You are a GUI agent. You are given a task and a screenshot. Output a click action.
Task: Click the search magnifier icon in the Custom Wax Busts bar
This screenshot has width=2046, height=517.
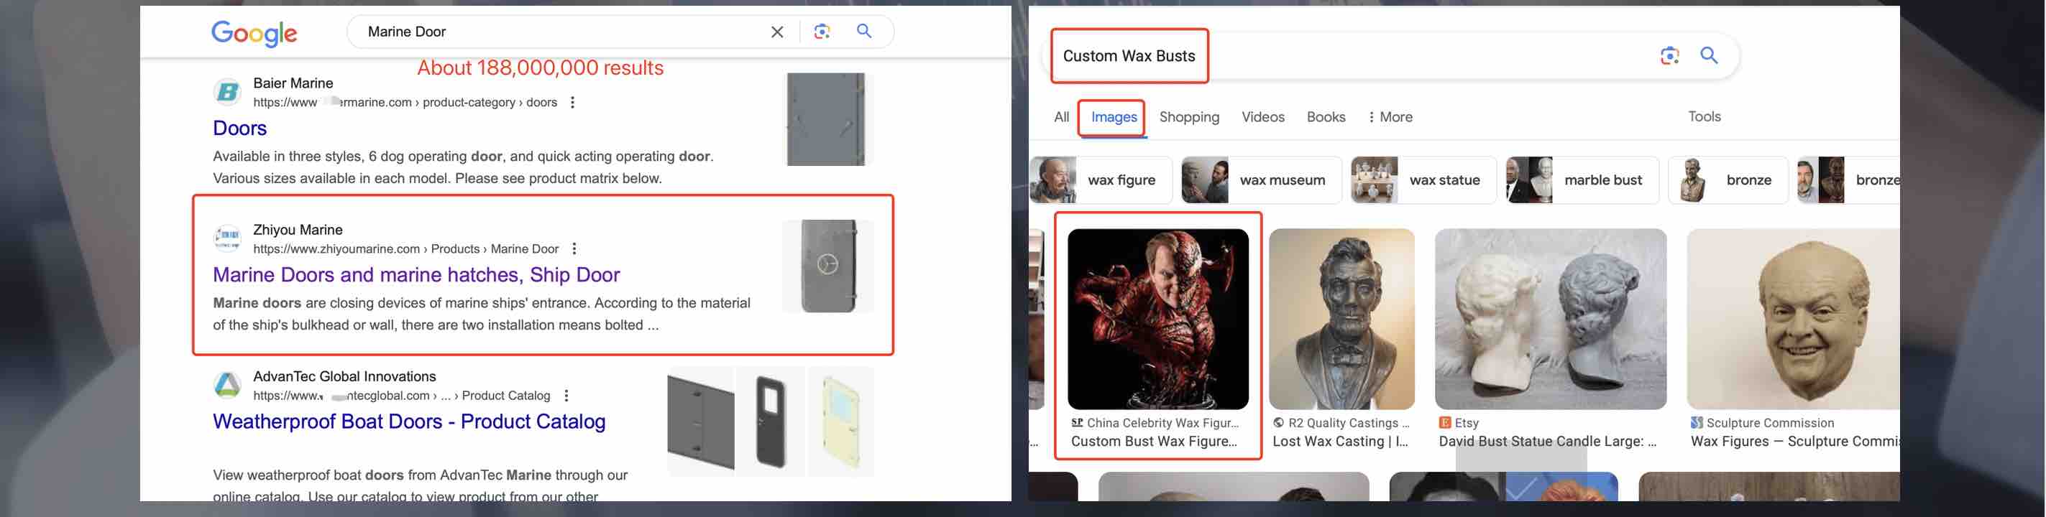click(x=1710, y=55)
